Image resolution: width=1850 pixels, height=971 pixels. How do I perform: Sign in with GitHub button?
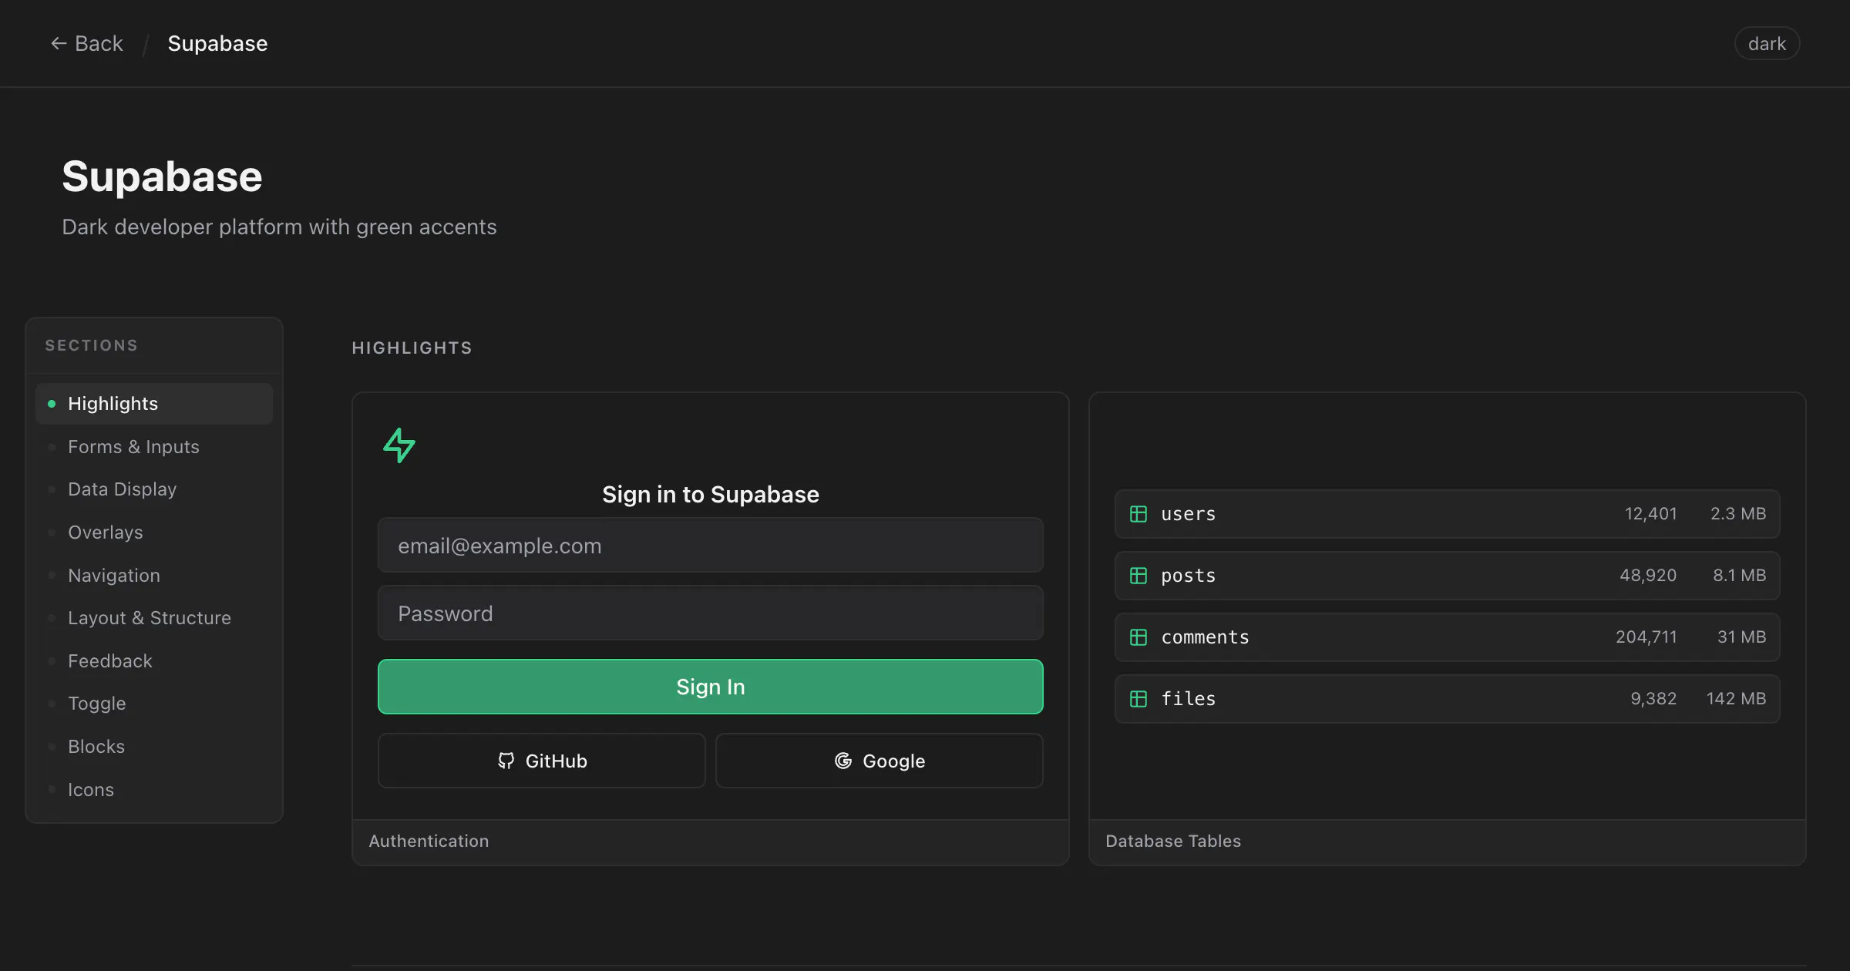(x=542, y=761)
